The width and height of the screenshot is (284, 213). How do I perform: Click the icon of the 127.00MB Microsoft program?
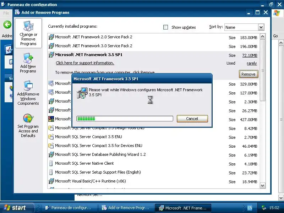pyautogui.click(x=51, y=92)
